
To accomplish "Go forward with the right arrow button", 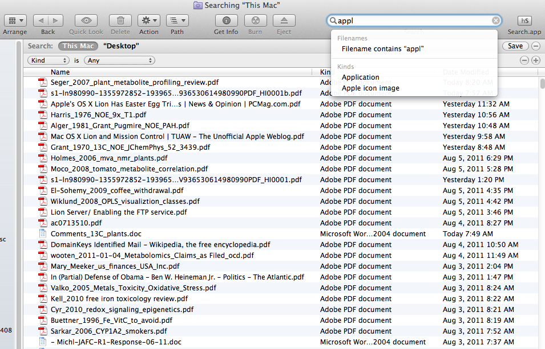I will [x=55, y=21].
